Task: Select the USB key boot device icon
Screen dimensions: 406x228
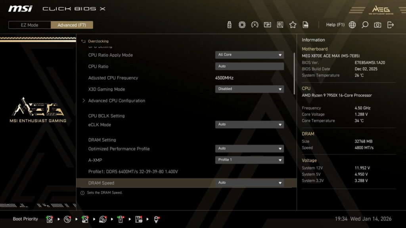Action: coord(121,219)
